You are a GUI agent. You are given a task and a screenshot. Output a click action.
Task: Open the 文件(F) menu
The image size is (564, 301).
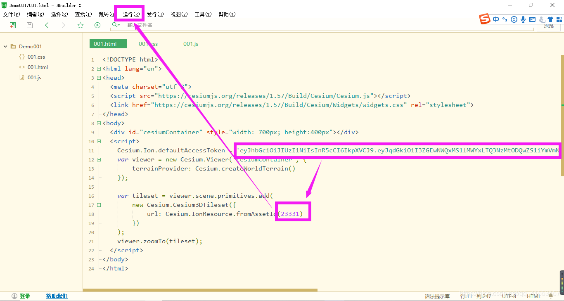coord(12,14)
